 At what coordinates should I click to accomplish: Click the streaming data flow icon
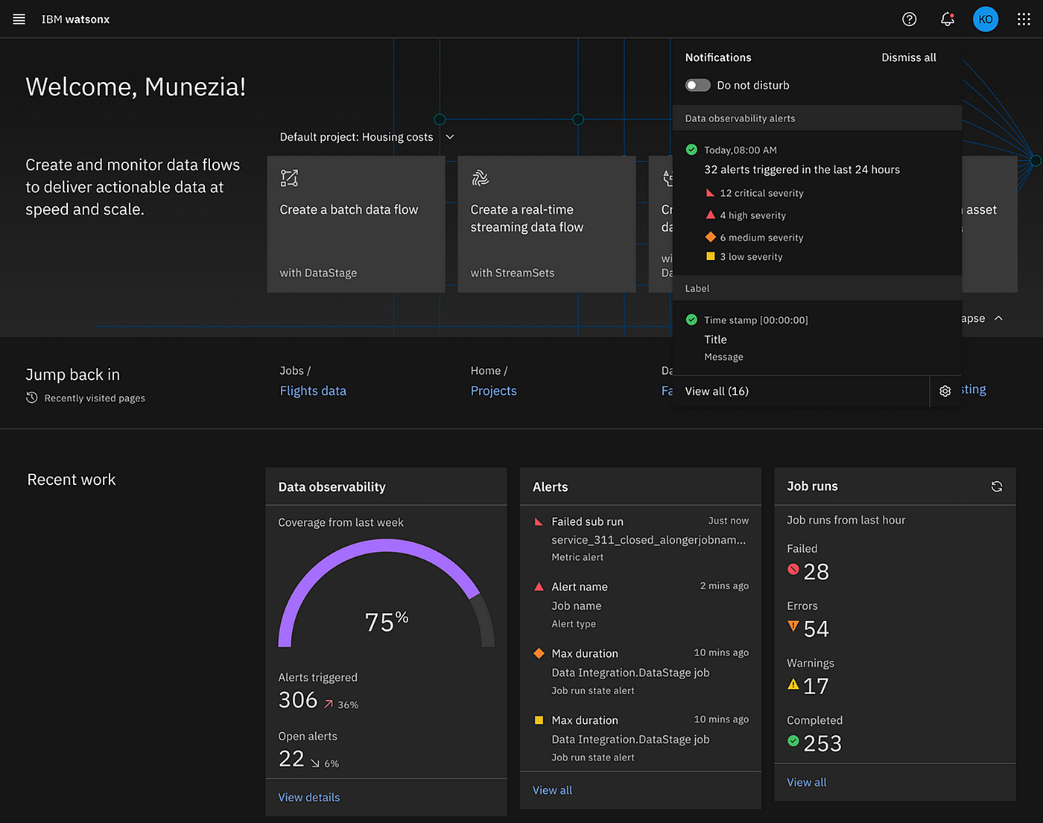[x=480, y=178]
